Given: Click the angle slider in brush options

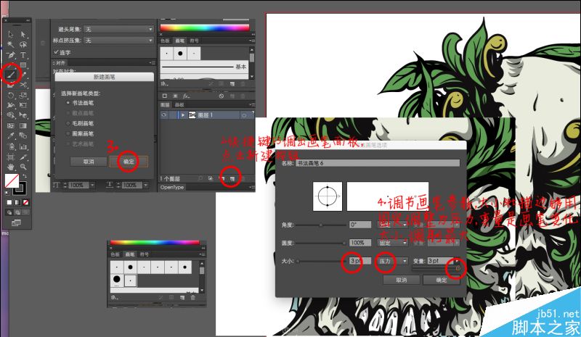Looking at the screenshot, I should pos(321,225).
